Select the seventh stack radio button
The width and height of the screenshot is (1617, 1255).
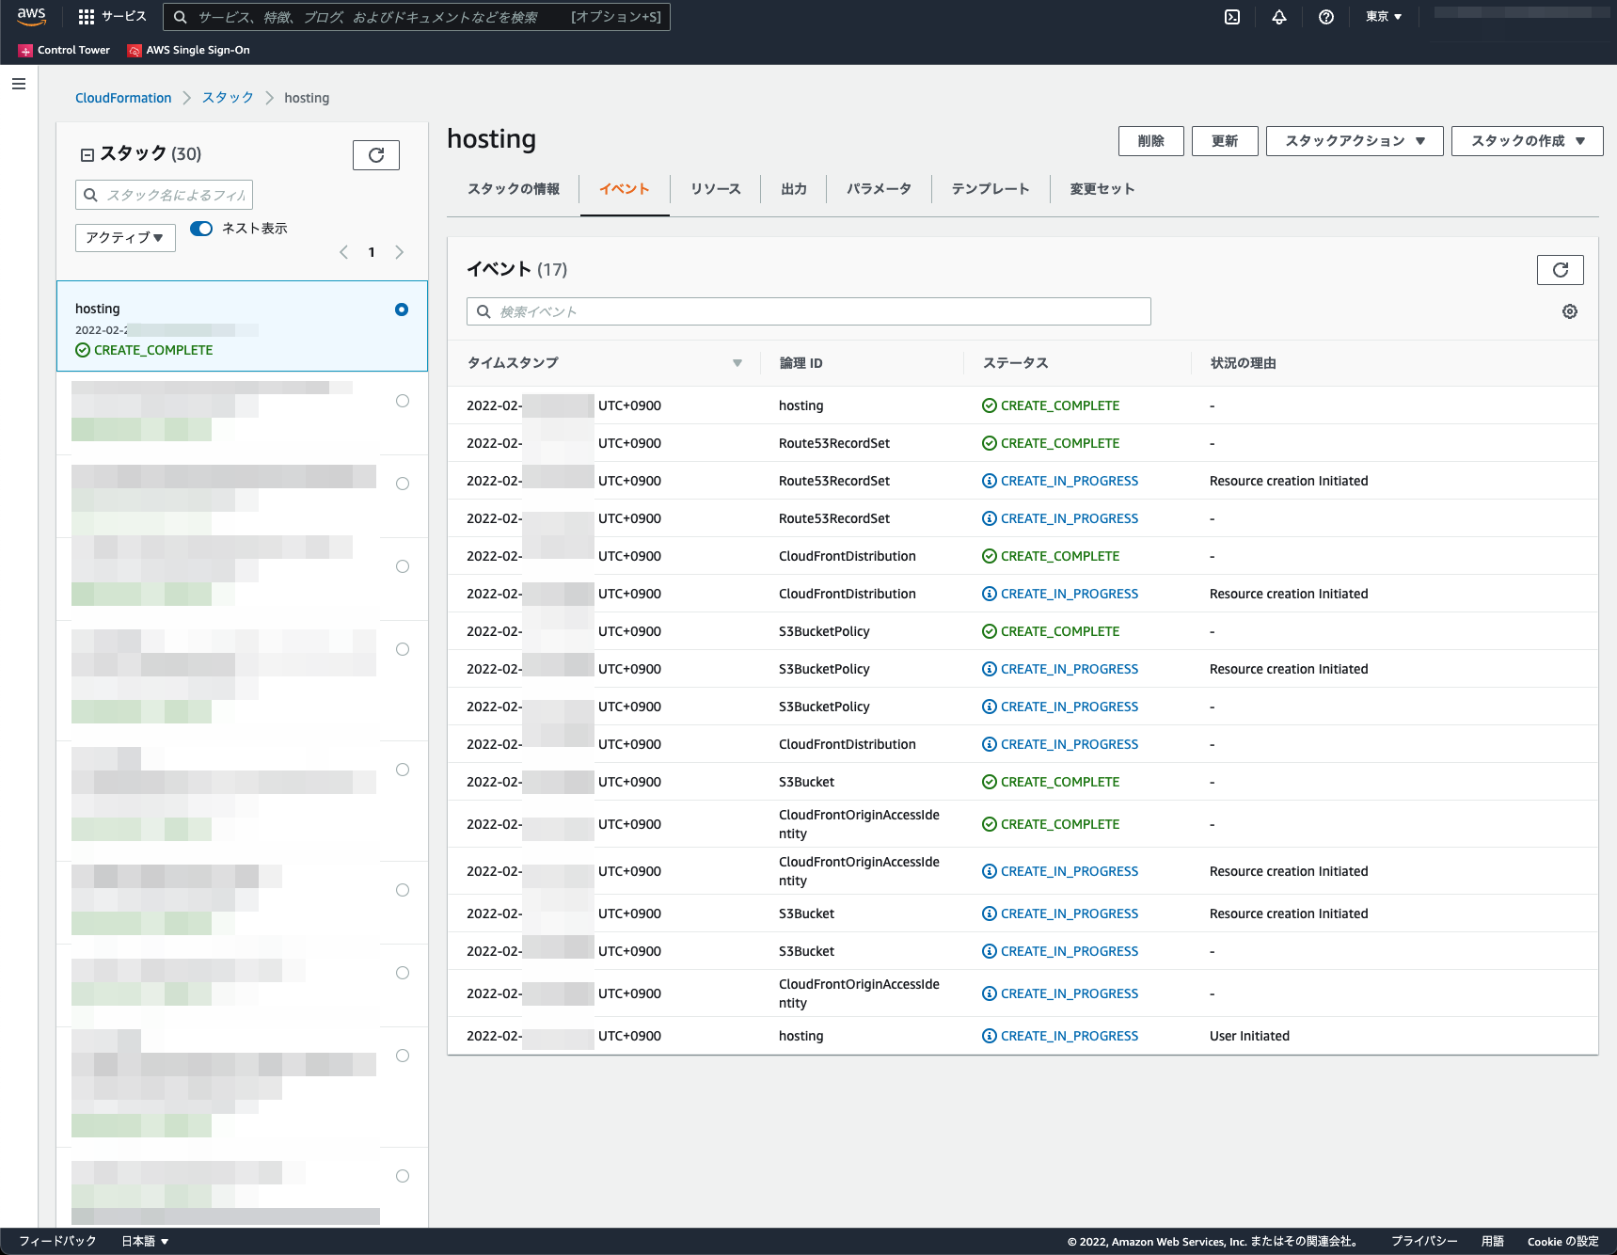point(403,890)
